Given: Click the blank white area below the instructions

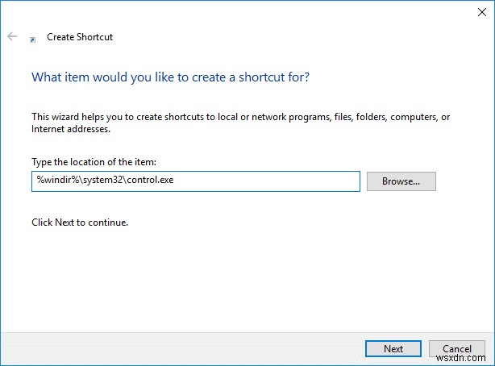Looking at the screenshot, I should tap(242, 274).
